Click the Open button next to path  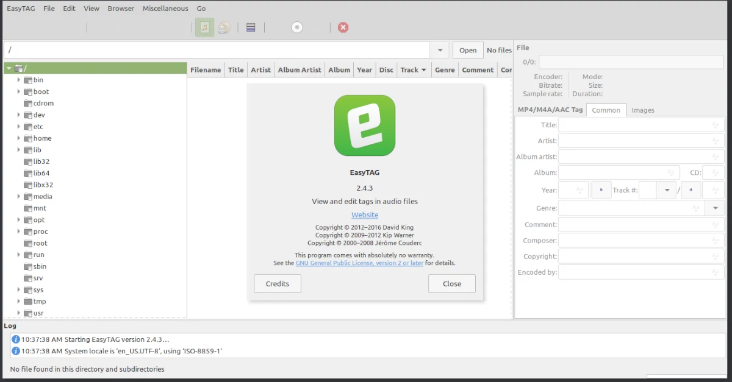pyautogui.click(x=468, y=50)
